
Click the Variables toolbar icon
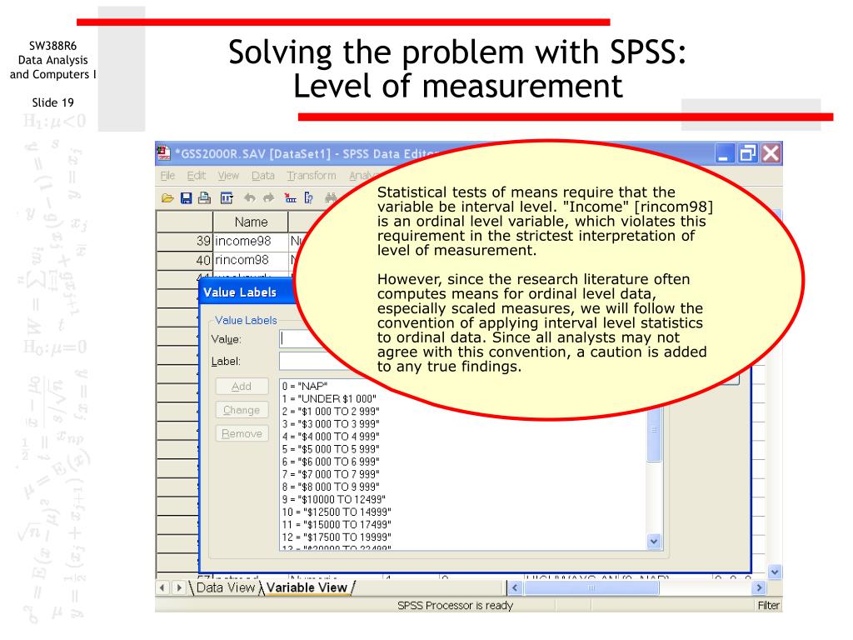click(x=308, y=198)
